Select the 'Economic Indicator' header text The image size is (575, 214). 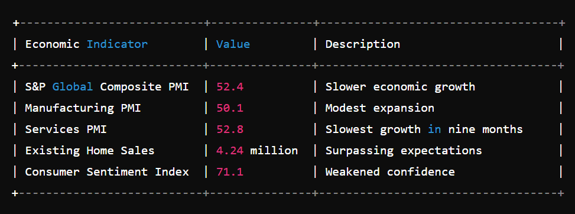pos(86,44)
